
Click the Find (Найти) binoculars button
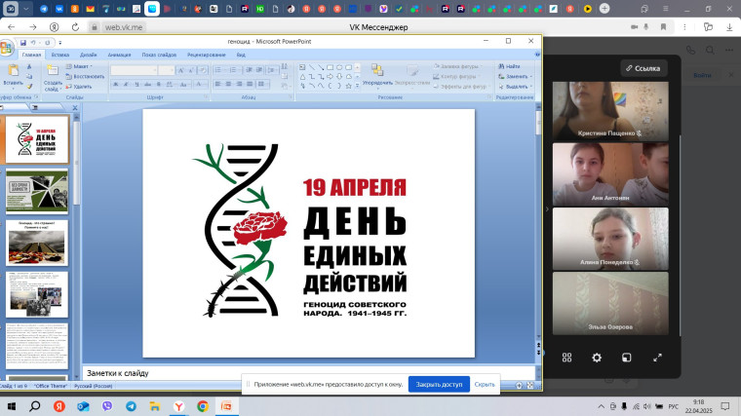pyautogui.click(x=509, y=66)
